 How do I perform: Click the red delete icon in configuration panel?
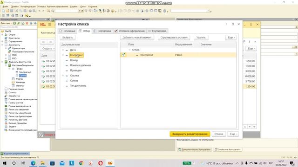pos(27,23)
